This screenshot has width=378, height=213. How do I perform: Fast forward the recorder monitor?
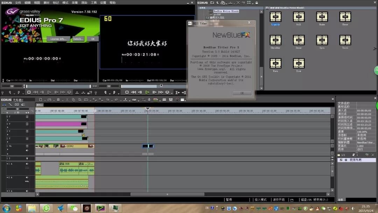point(161,92)
